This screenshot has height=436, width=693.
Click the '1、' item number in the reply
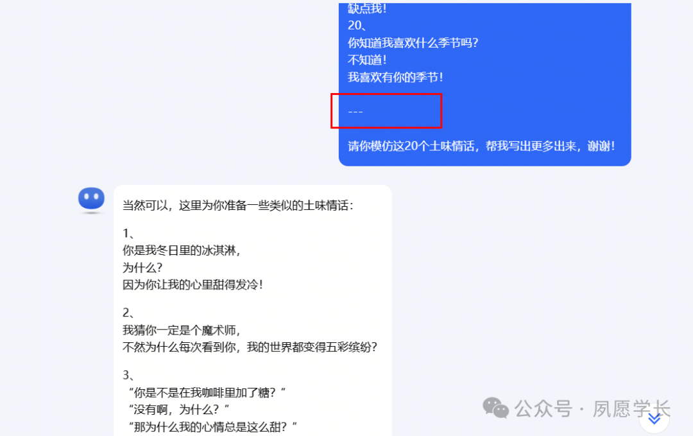(128, 234)
